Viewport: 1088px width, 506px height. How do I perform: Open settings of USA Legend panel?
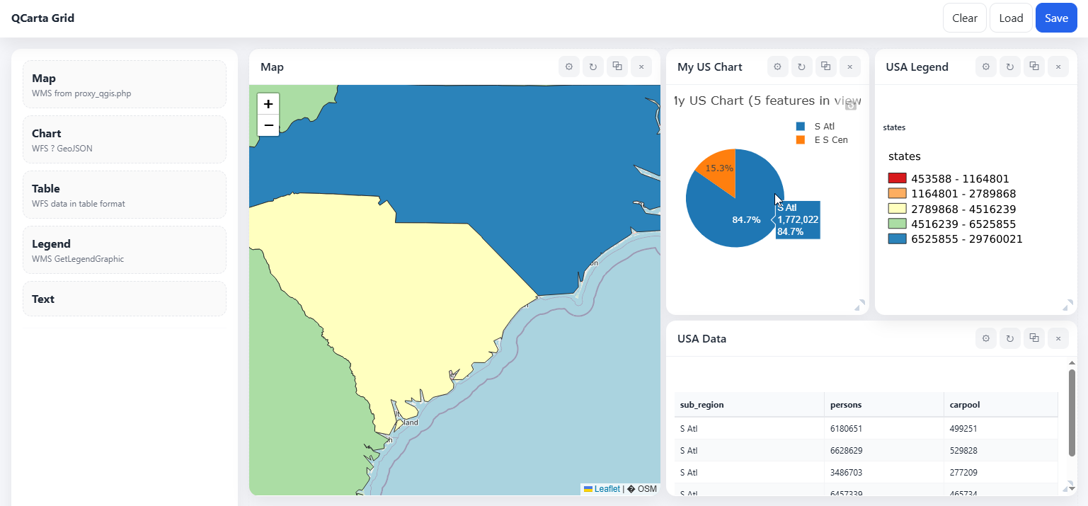pos(985,67)
